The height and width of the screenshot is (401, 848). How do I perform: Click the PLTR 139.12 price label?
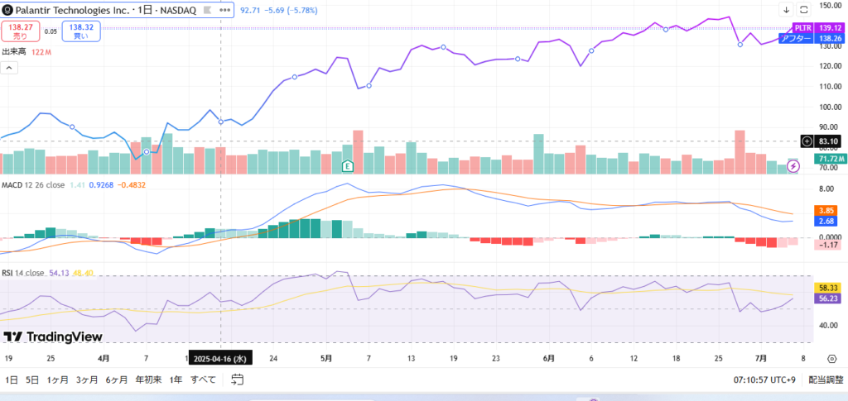click(817, 27)
